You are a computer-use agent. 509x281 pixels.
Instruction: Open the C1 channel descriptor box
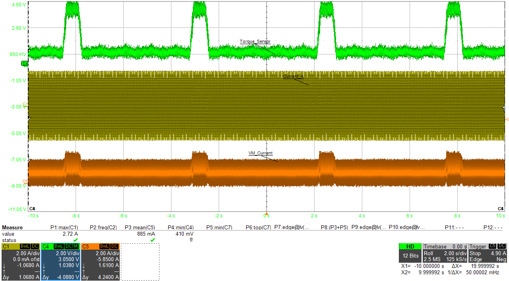pyautogui.click(x=20, y=262)
